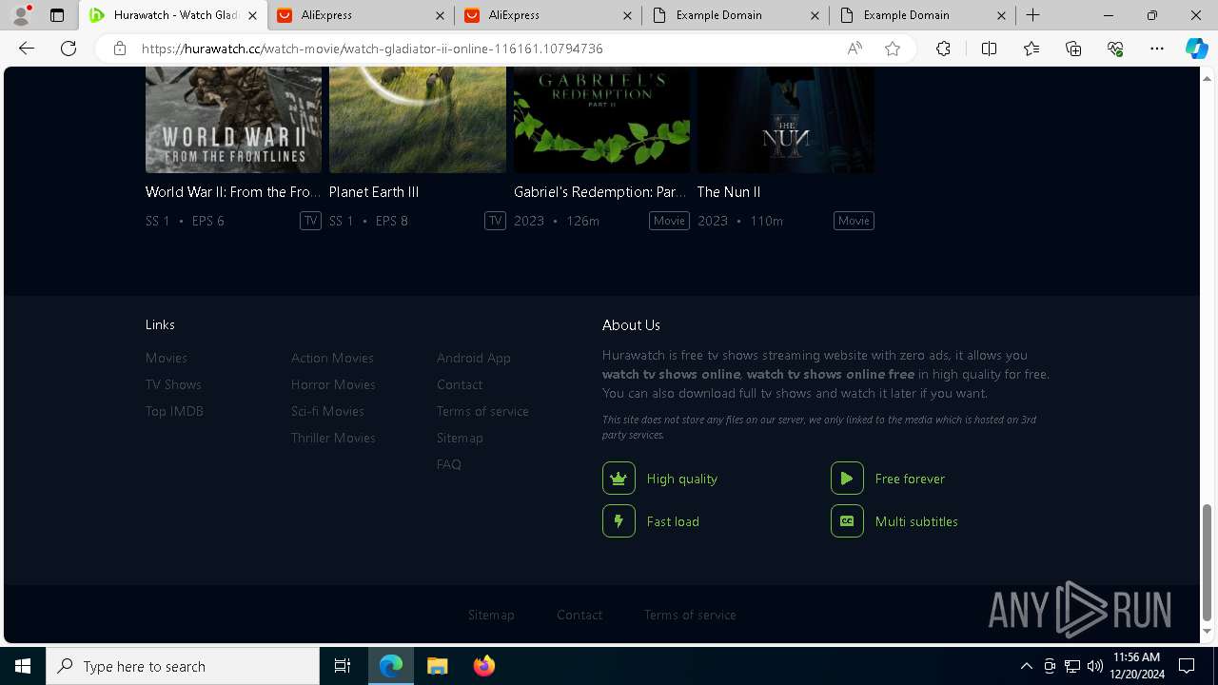Open the Extensions puzzle icon
This screenshot has height=685, width=1218.
[x=943, y=49]
